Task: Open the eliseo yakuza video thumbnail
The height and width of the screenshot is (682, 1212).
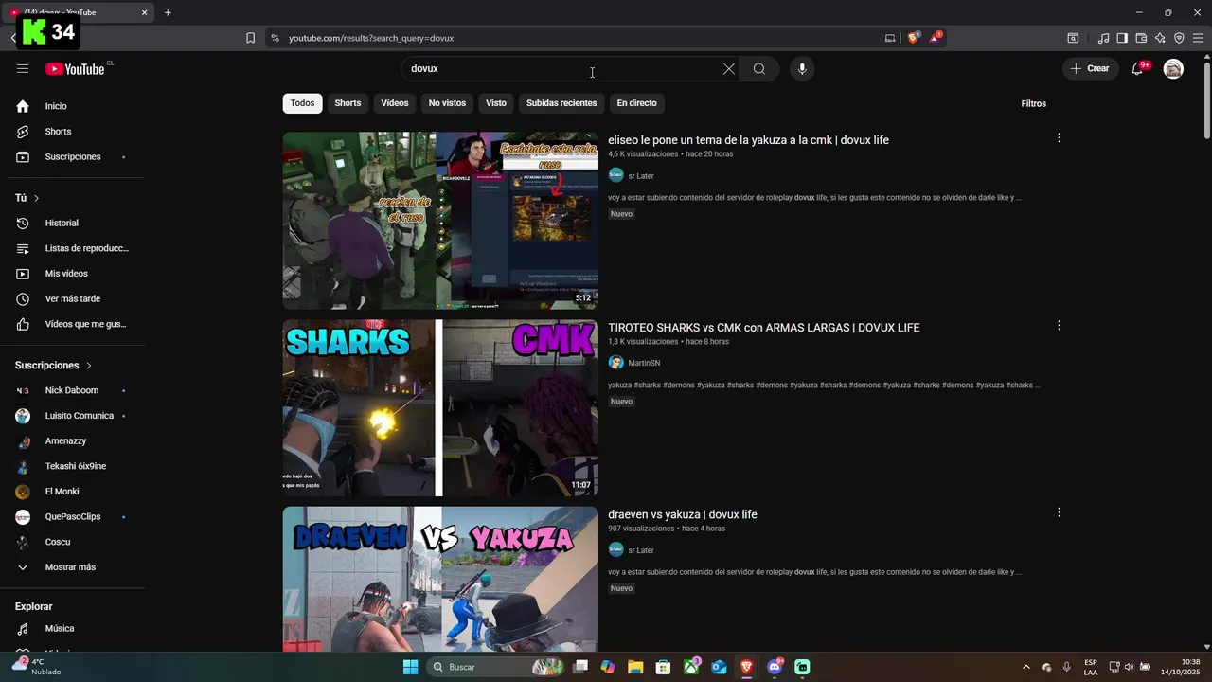Action: point(440,221)
